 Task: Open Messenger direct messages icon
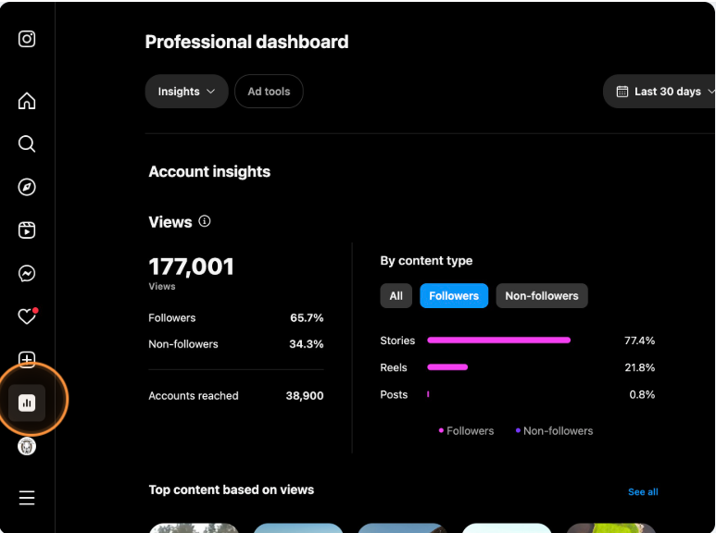coord(27,274)
